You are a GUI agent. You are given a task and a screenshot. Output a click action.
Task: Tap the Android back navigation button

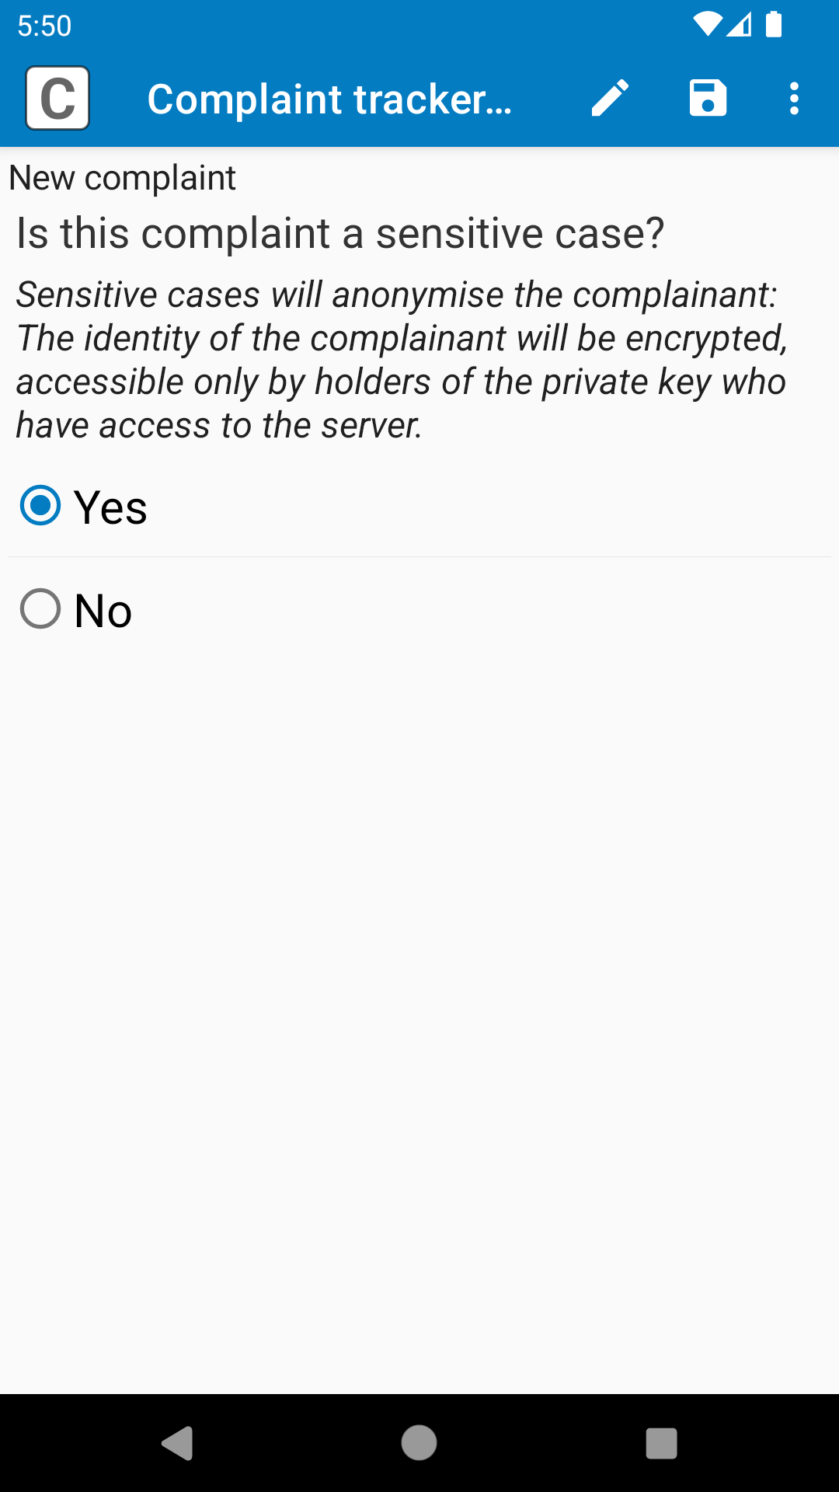(x=178, y=1443)
